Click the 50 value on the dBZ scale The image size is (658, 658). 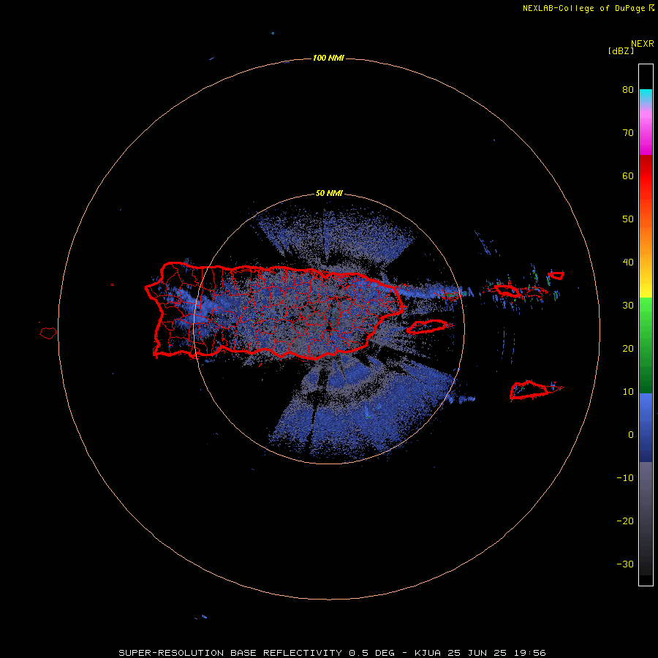[628, 219]
